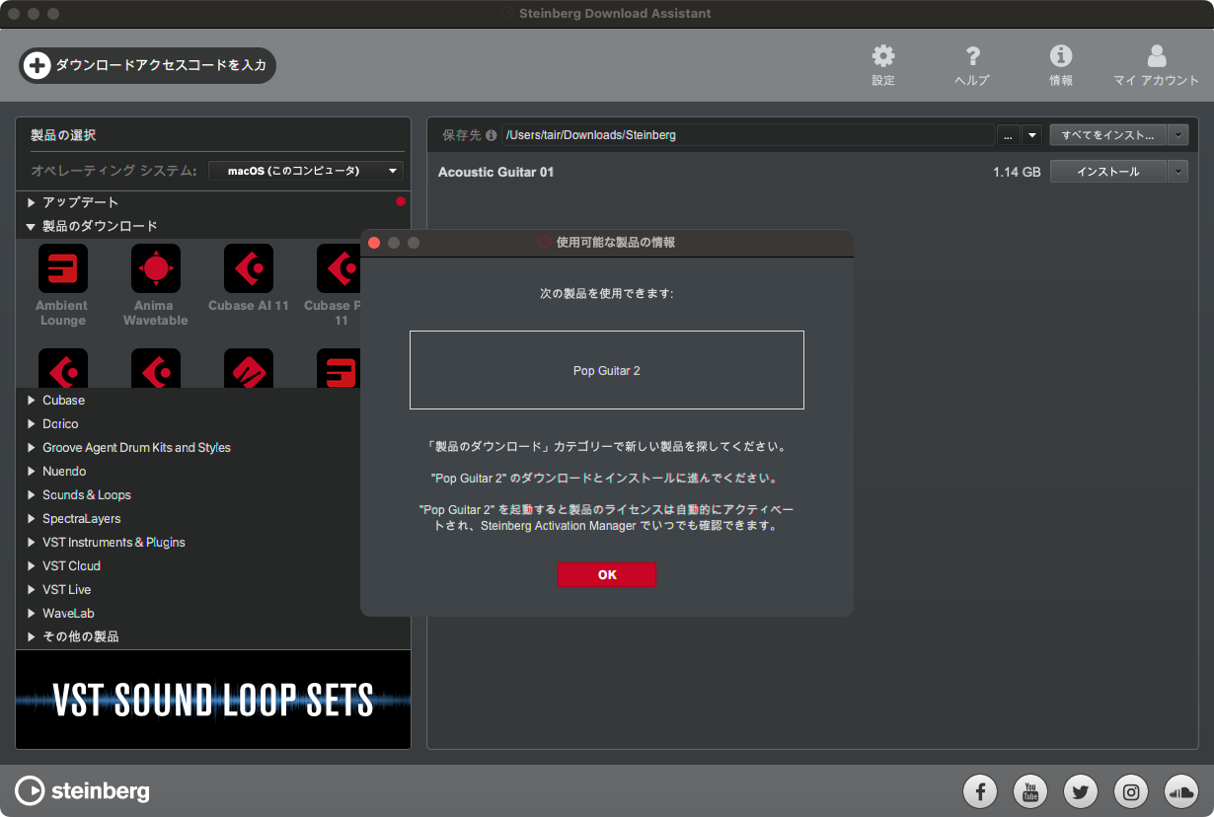Expand the WaveLab category
This screenshot has height=817, width=1214.
click(x=33, y=614)
